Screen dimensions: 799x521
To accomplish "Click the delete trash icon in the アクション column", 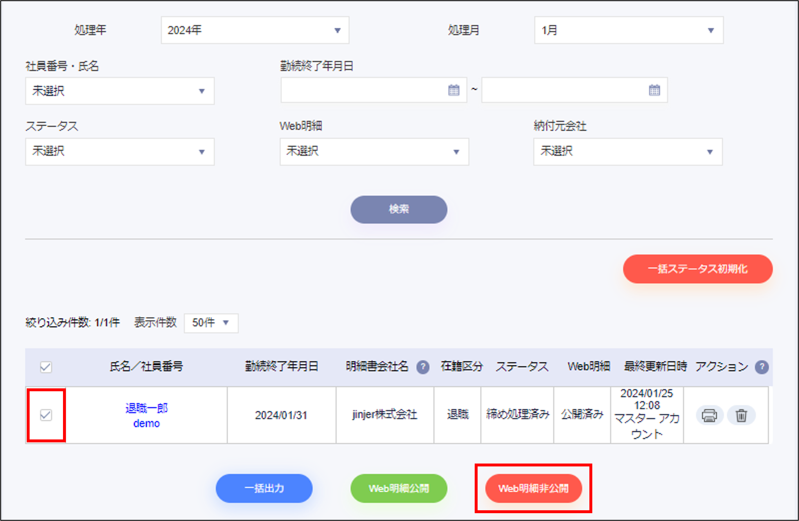I will point(742,415).
